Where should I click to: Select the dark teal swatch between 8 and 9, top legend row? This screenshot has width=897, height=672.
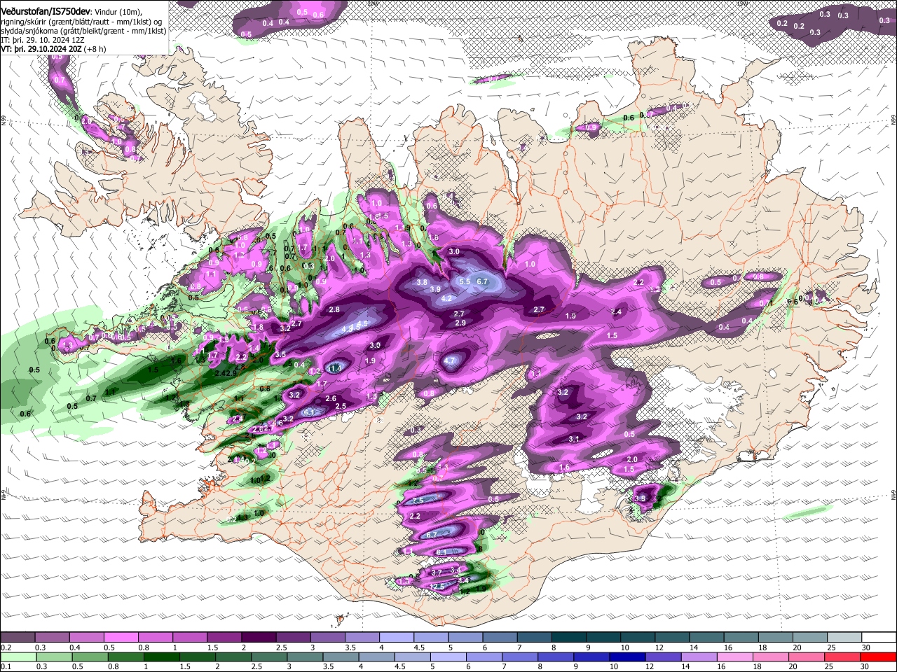point(570,637)
